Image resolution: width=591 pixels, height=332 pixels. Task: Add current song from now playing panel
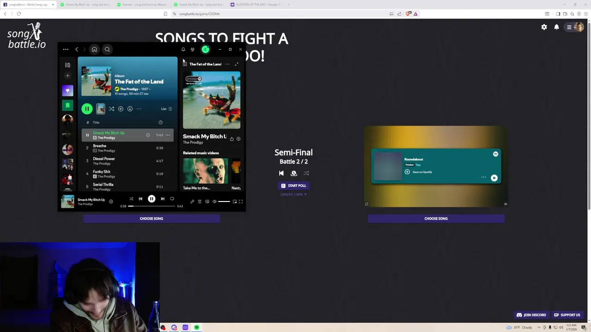coord(238,138)
